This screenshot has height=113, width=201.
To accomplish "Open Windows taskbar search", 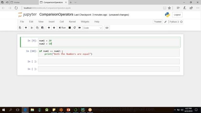I will pyautogui.click(x=11, y=110).
